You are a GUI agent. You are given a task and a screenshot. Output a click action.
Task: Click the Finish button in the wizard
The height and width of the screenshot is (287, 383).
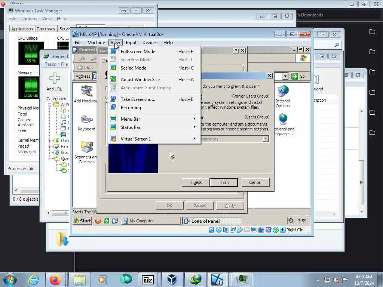point(224,182)
